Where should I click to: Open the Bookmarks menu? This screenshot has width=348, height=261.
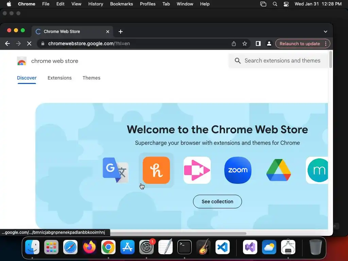(x=121, y=4)
